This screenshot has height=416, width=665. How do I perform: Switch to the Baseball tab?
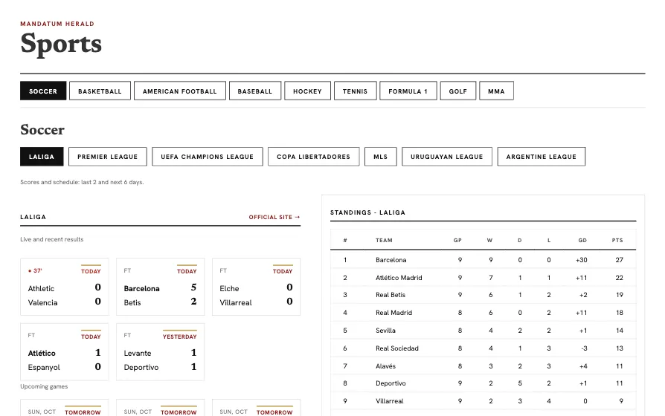coord(255,91)
